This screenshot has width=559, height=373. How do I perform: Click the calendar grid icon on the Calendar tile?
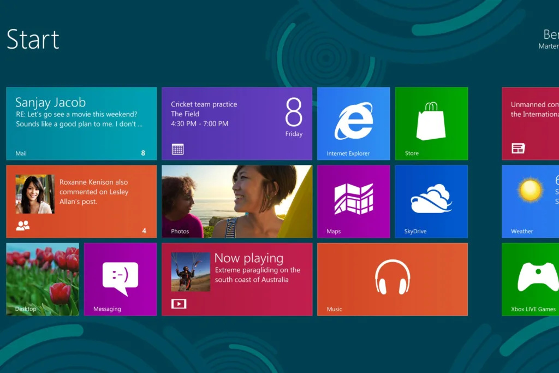pos(177,149)
